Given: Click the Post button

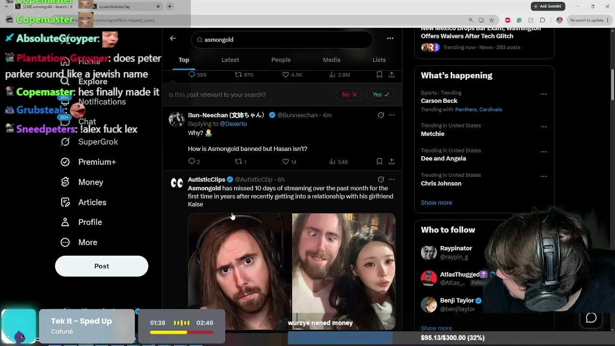Looking at the screenshot, I should pyautogui.click(x=102, y=266).
